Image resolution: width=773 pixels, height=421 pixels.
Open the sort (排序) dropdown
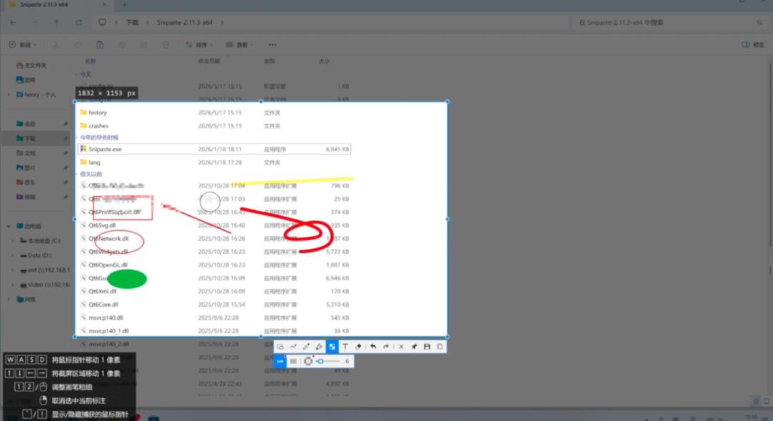click(x=199, y=45)
